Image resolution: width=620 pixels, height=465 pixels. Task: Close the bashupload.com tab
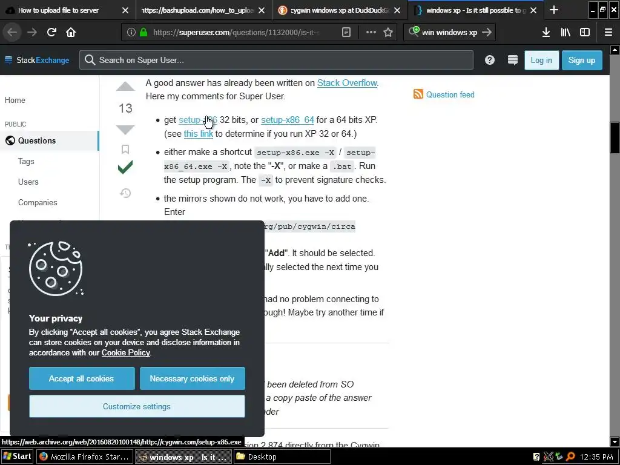click(262, 10)
